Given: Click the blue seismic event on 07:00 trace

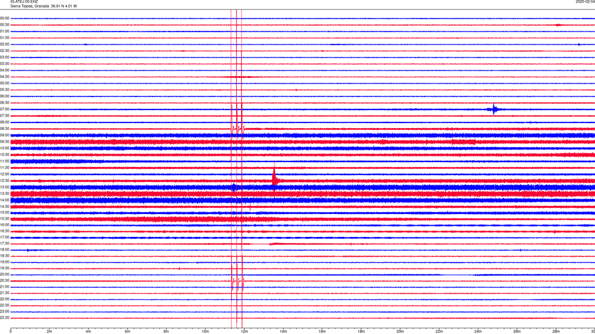Looking at the screenshot, I should coord(495,109).
